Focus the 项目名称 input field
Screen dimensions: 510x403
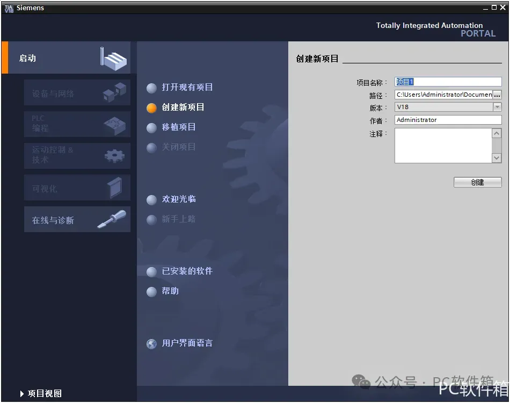pyautogui.click(x=448, y=82)
